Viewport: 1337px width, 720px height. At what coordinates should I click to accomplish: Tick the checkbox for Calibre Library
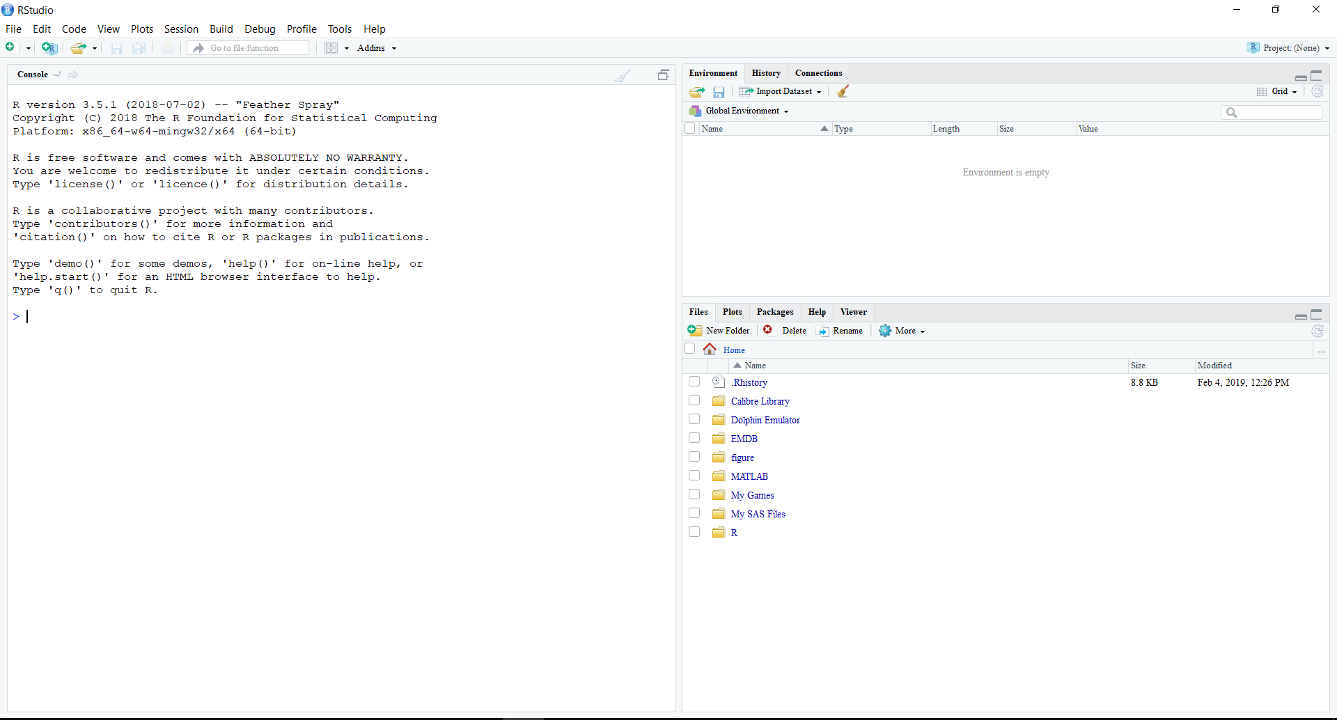[x=694, y=400]
